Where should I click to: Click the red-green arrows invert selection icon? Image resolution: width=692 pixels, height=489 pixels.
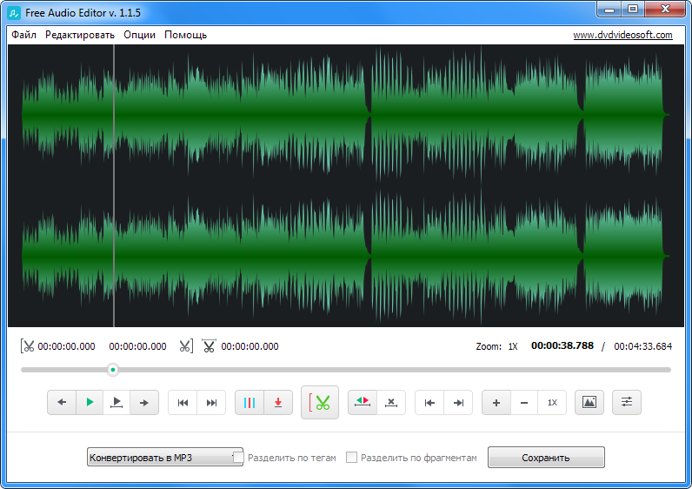(x=363, y=402)
